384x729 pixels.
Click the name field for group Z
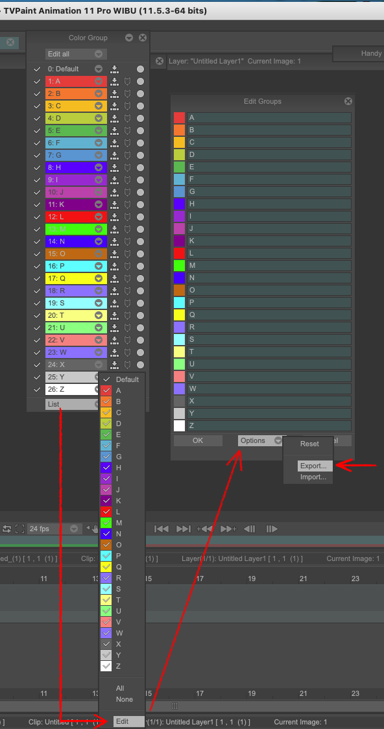tap(269, 425)
